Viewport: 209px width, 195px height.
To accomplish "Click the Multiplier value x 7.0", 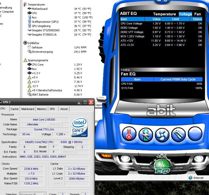I will (x=31, y=174).
